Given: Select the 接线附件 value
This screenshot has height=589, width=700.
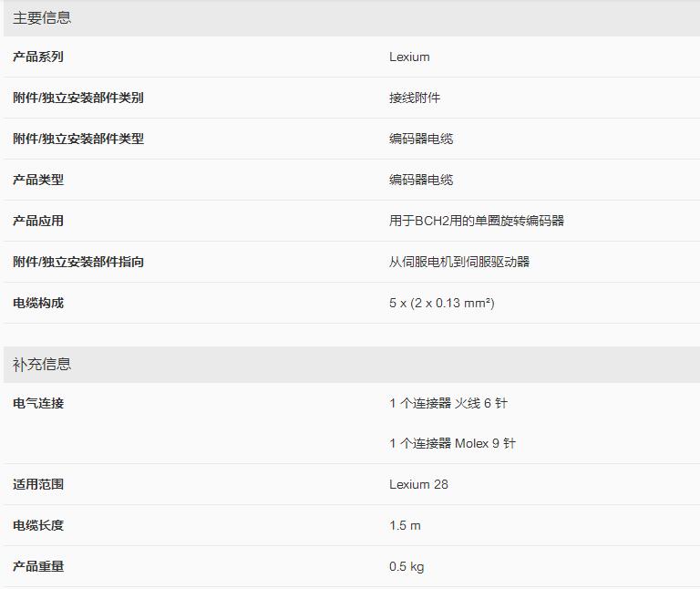Looking at the screenshot, I should pos(415,98).
